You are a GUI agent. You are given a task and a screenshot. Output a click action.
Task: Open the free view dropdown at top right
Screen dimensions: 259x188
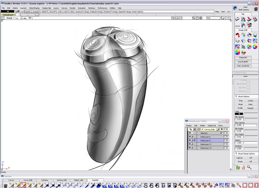tap(213, 18)
